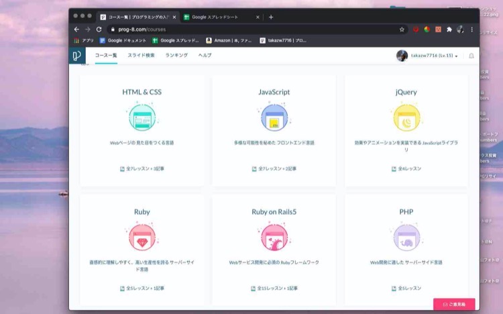The height and width of the screenshot is (314, 503).
Task: Open the Chrome extensions puzzle icon
Action: pos(449,30)
